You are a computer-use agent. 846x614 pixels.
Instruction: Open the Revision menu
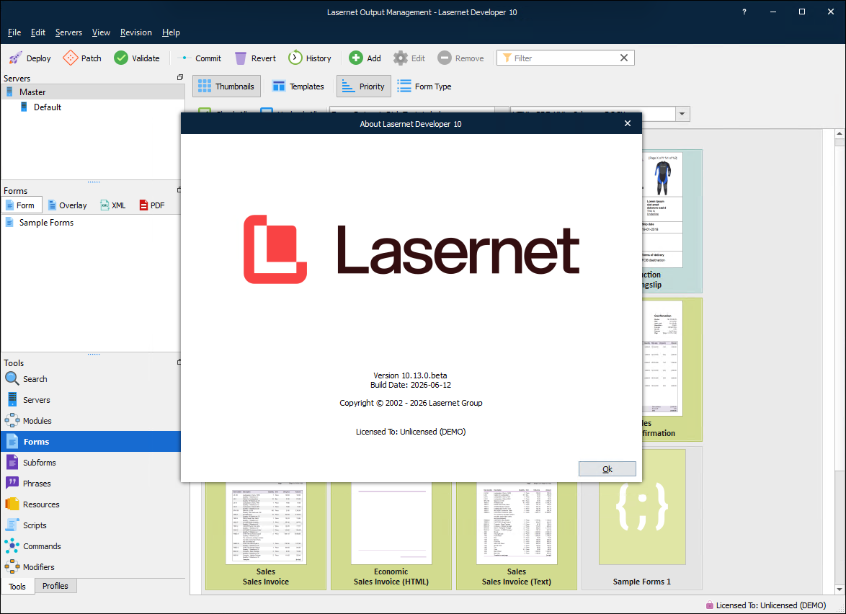click(x=136, y=32)
